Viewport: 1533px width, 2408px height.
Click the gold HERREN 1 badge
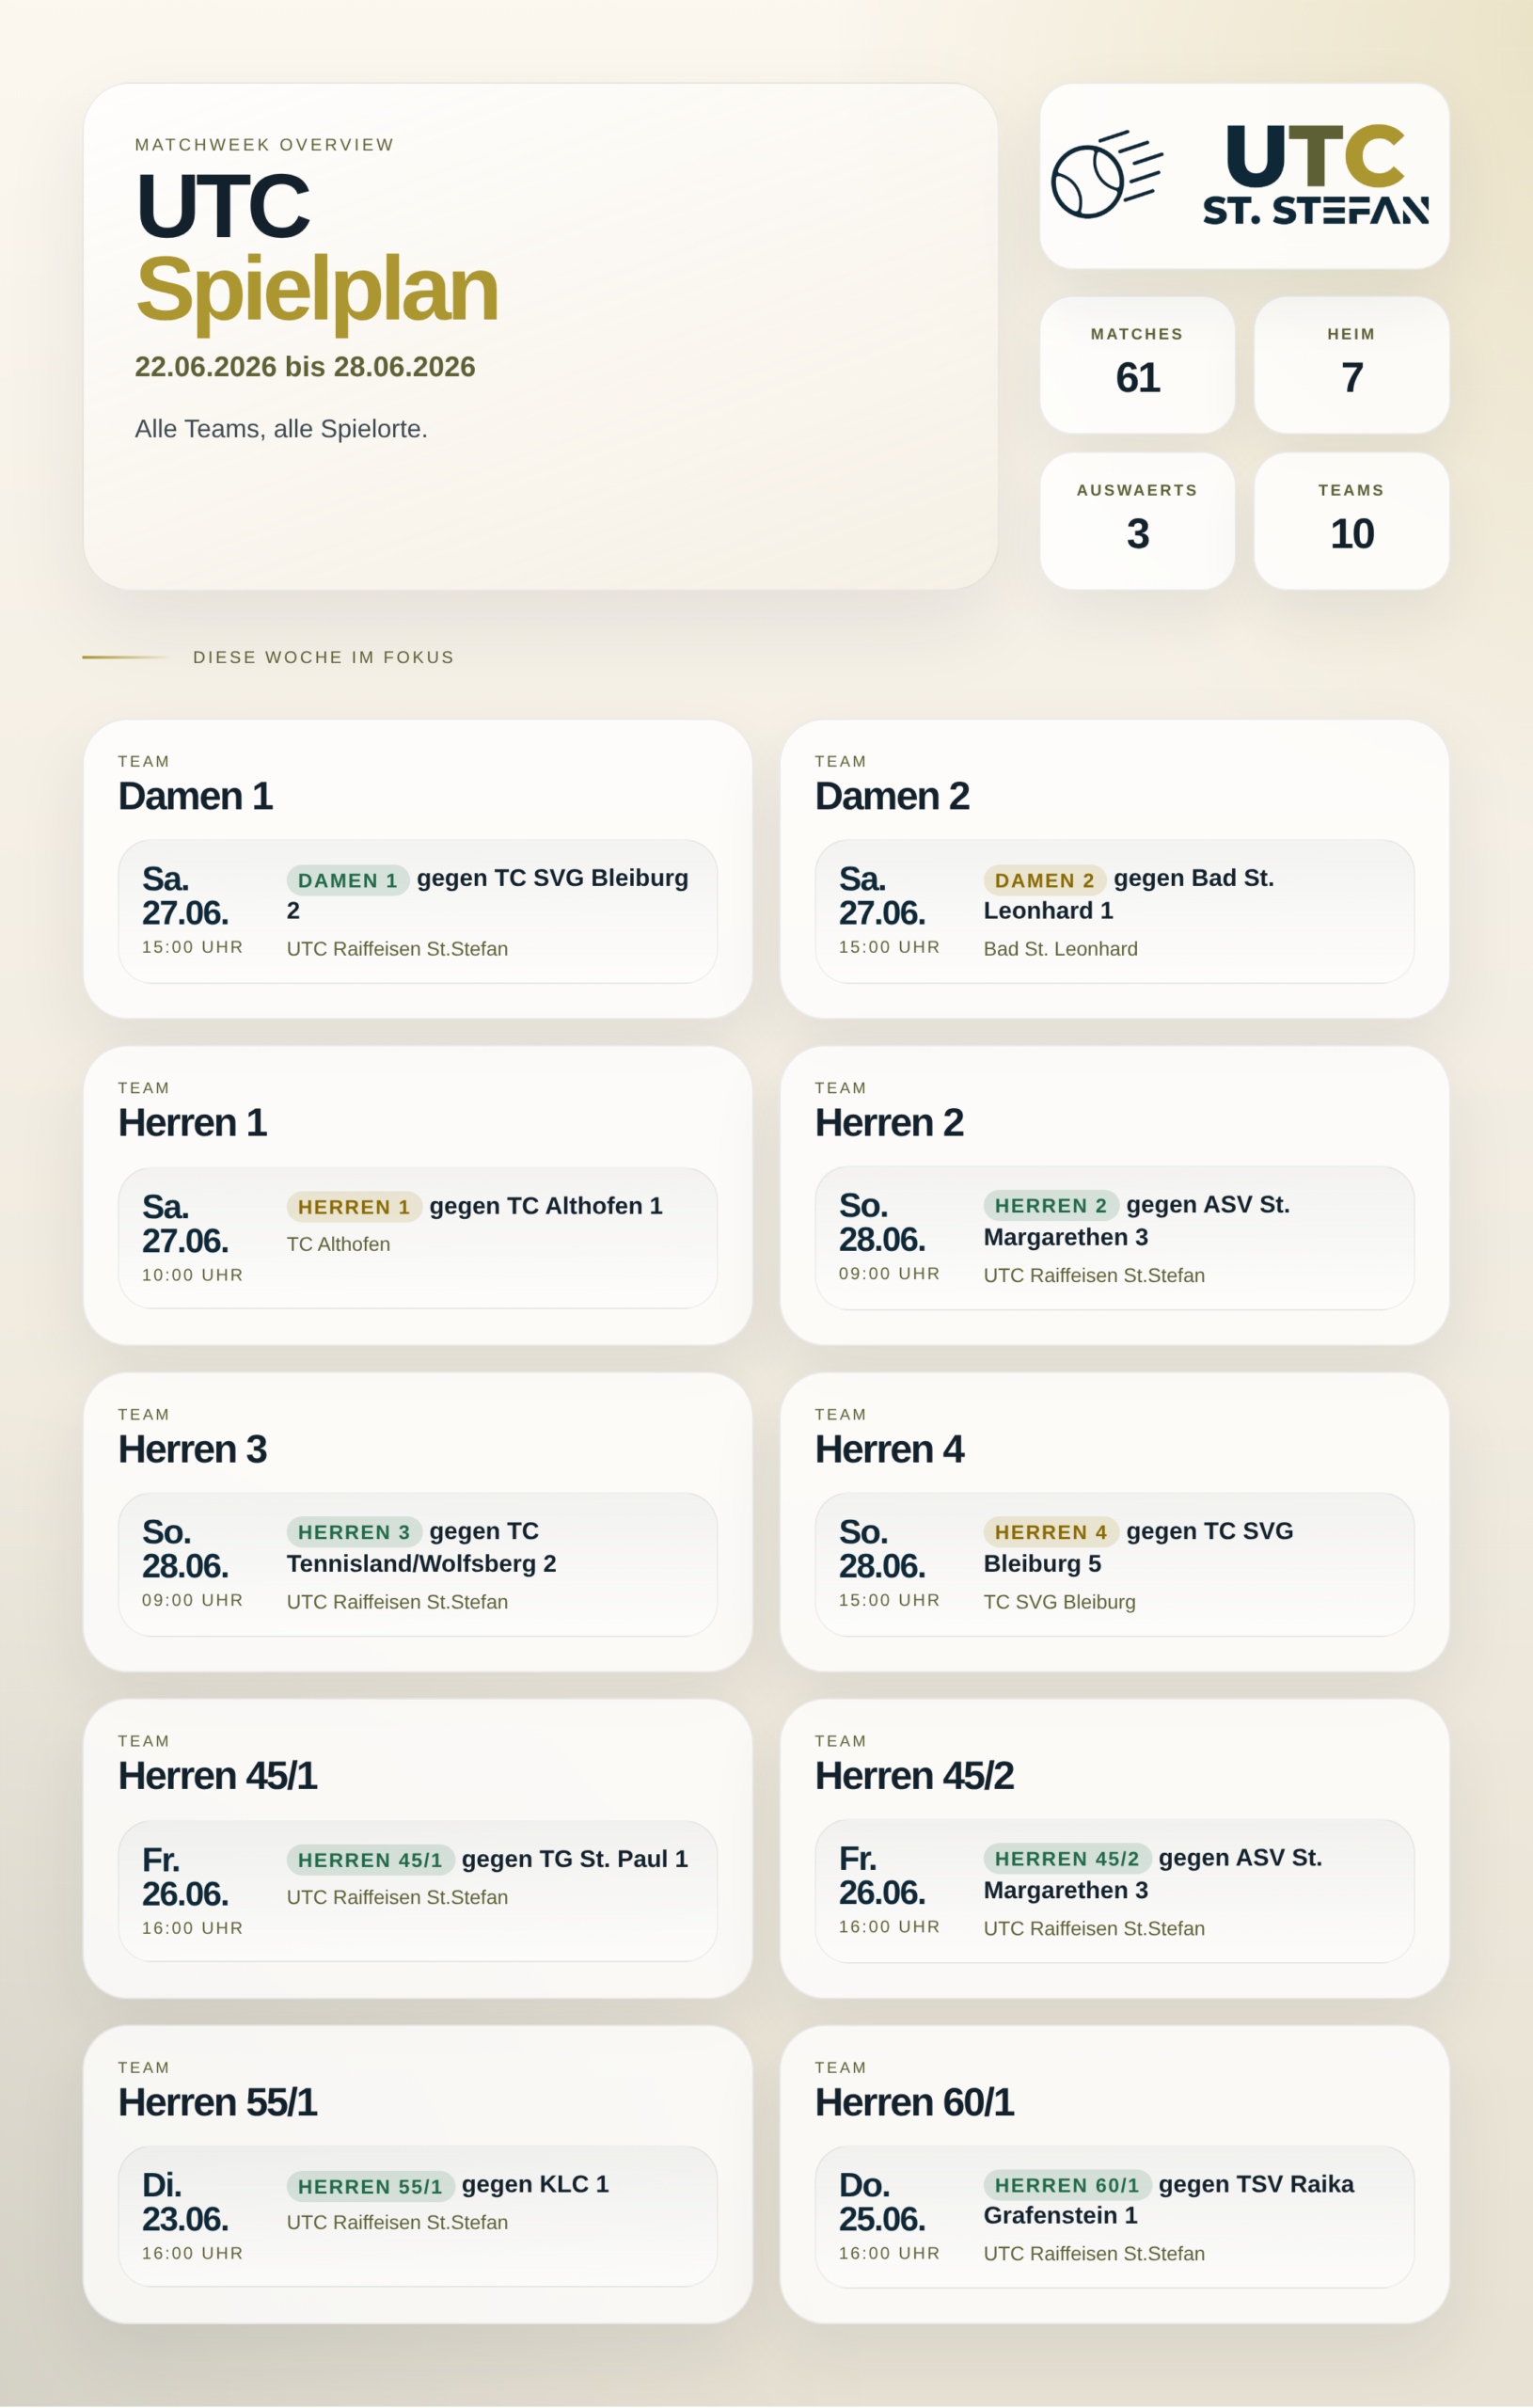coord(354,1207)
